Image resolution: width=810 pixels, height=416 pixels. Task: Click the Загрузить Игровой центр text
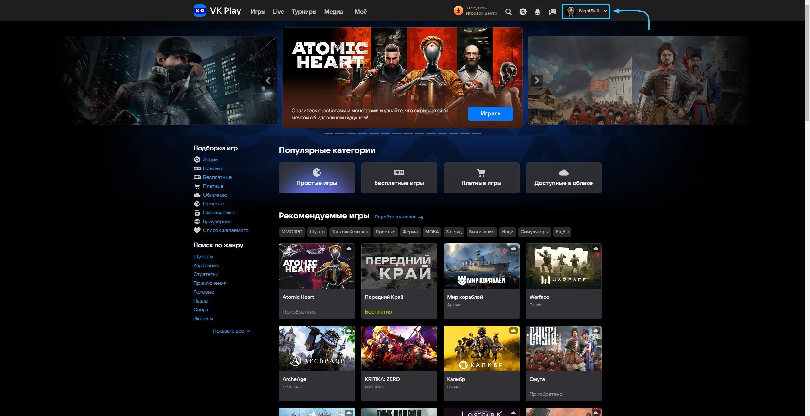click(481, 11)
